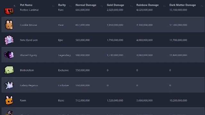
Task: Select the Nine Eyed Lion pet icon
Action: pos(9,40)
